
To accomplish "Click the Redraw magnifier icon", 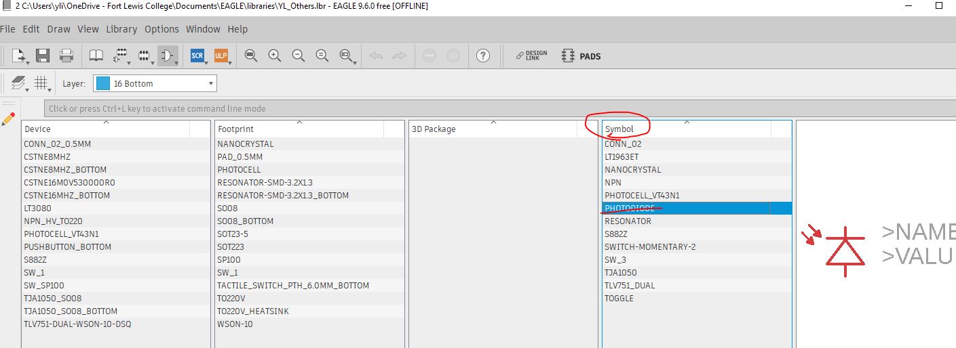I will tap(322, 56).
